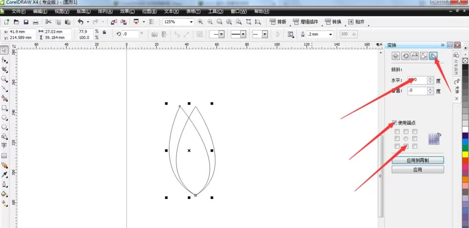Viewport: 469px width, 228px height.
Task: Select the Freehand curve tool
Action: tap(4, 89)
